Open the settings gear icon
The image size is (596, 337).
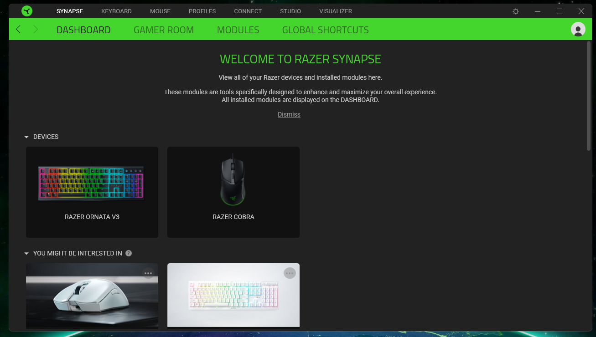(x=516, y=11)
